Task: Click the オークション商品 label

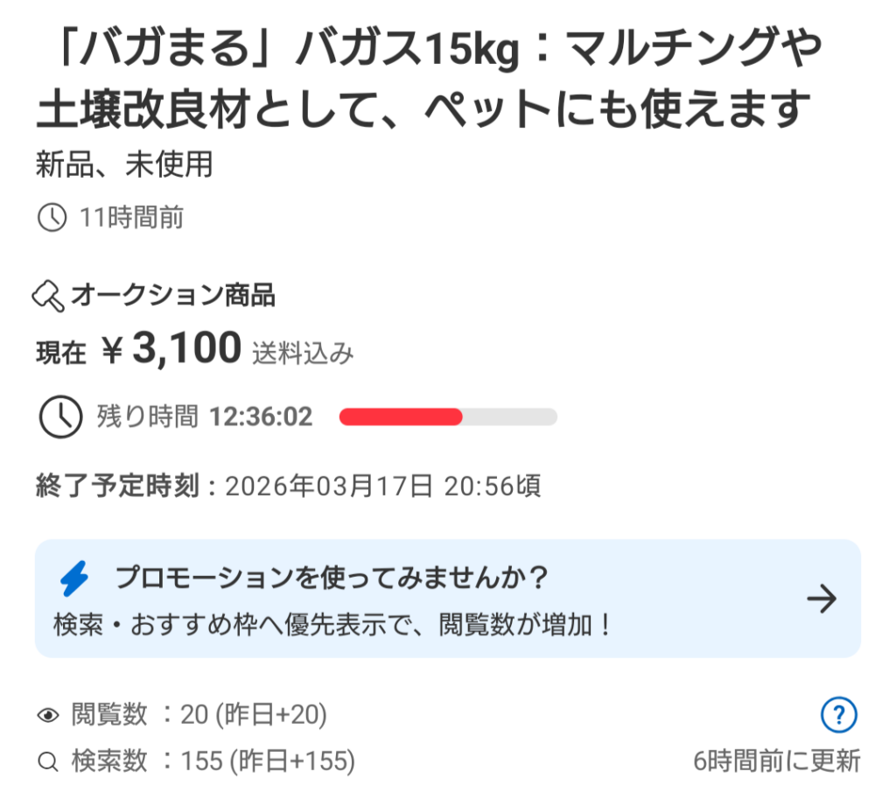Action: coord(172,297)
